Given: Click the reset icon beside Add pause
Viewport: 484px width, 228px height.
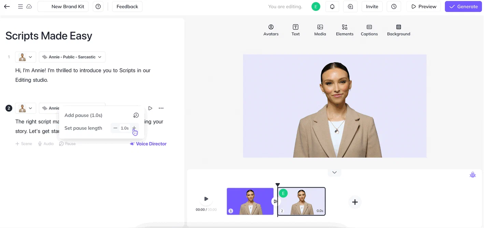Looking at the screenshot, I should [136, 115].
